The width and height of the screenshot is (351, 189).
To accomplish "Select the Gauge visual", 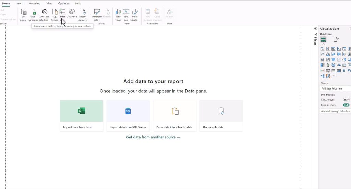I will pos(339,65).
